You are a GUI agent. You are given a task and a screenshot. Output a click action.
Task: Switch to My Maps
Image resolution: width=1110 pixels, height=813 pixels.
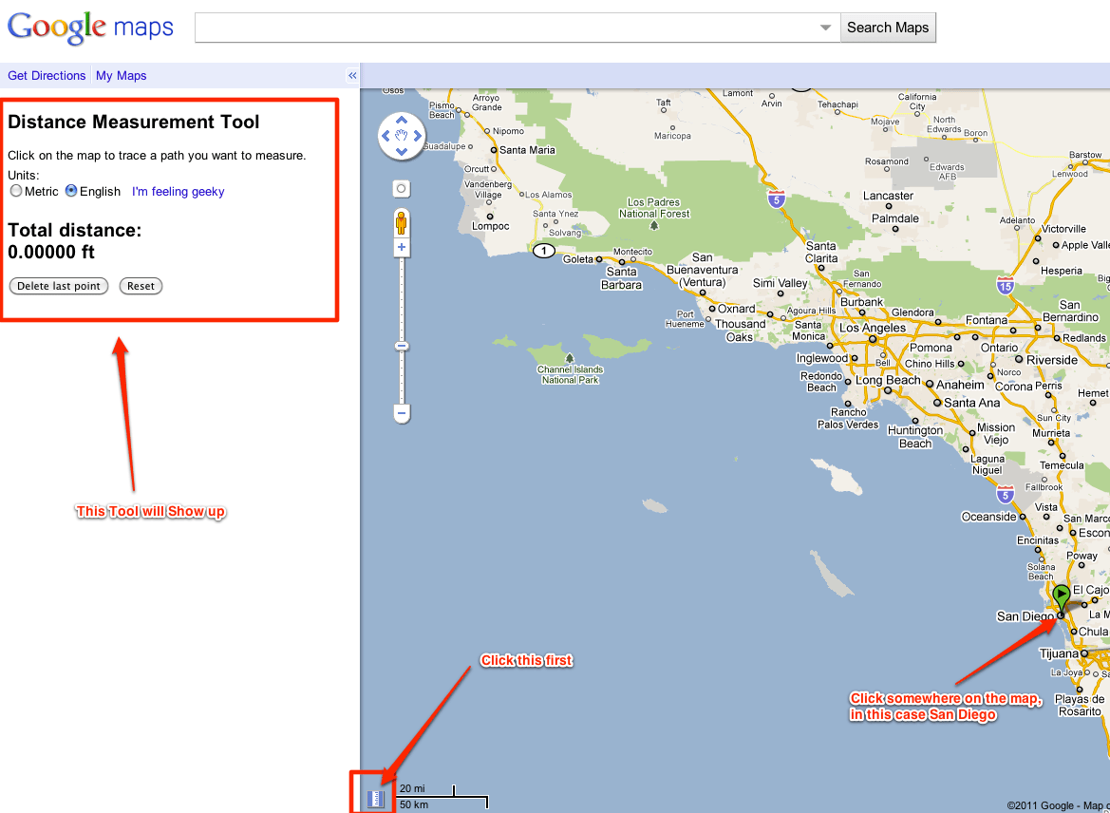coord(121,75)
